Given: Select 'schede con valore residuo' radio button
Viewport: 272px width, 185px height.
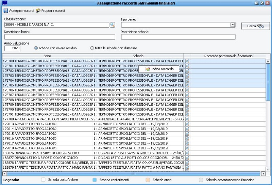Looking at the screenshot, I should coord(36,48).
